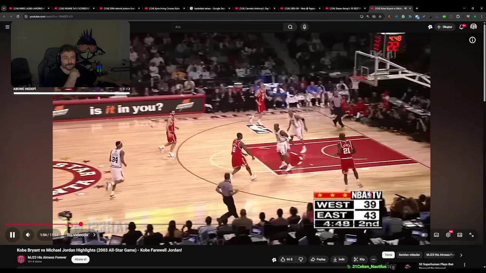This screenshot has height=273, width=486.
Task: Like the video with thumbs up
Action: coord(287,259)
